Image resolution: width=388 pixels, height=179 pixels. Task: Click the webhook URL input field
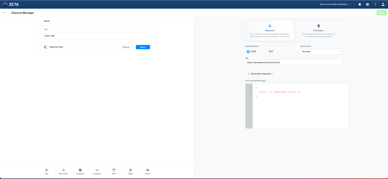point(294,63)
